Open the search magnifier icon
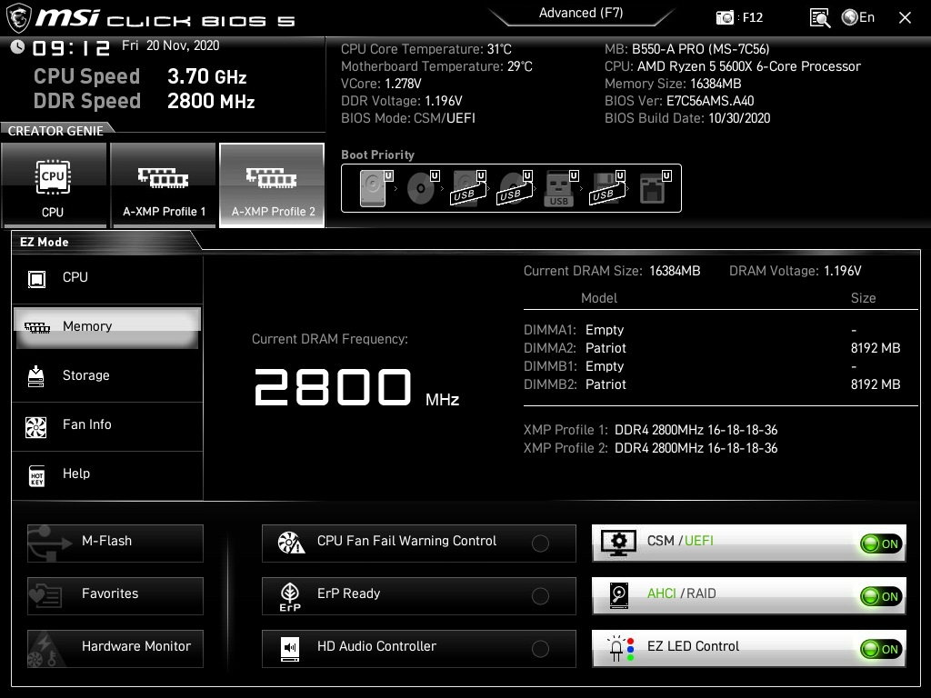Viewport: 931px width, 698px height. pos(820,18)
